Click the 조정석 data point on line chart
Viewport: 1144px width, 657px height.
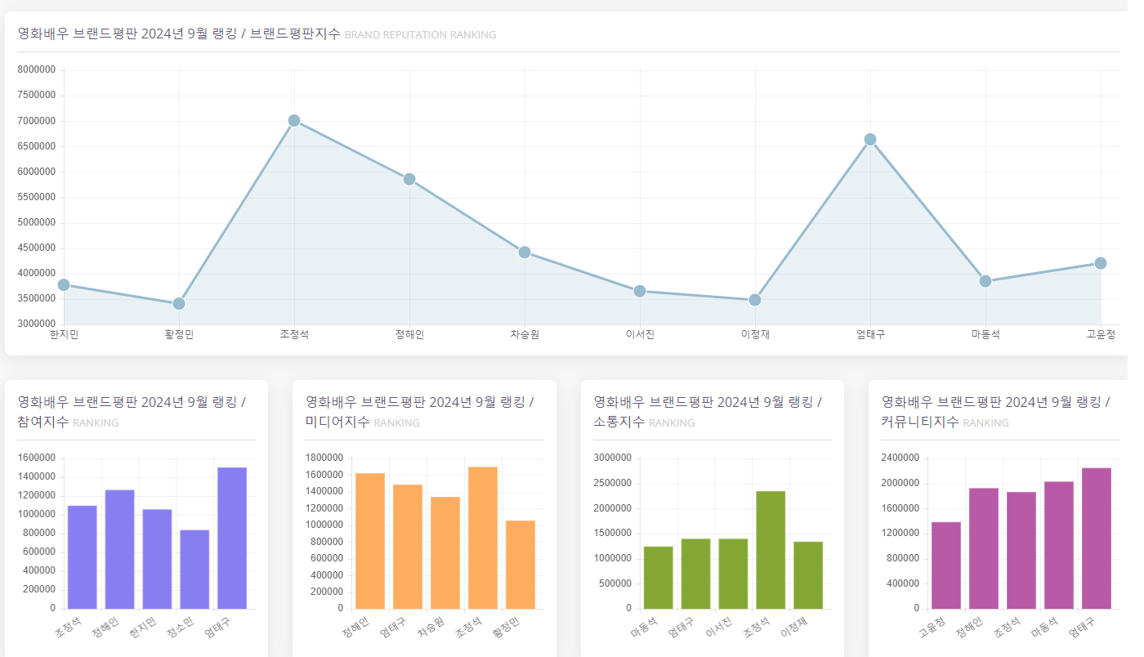coord(294,121)
